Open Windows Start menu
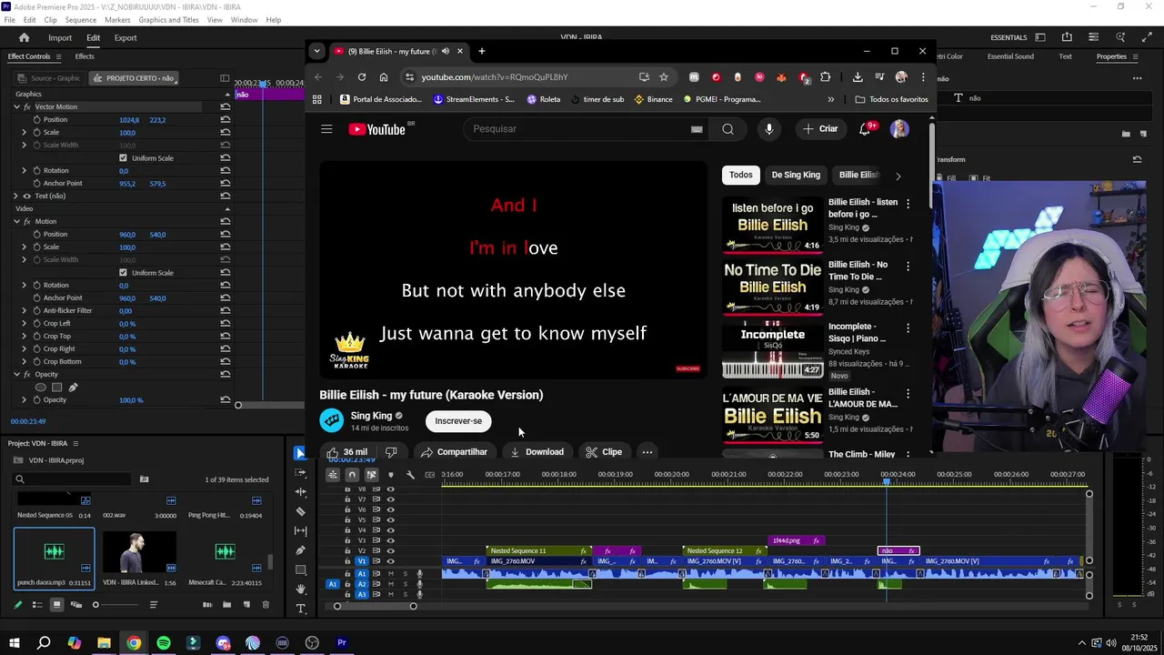 click(15, 643)
